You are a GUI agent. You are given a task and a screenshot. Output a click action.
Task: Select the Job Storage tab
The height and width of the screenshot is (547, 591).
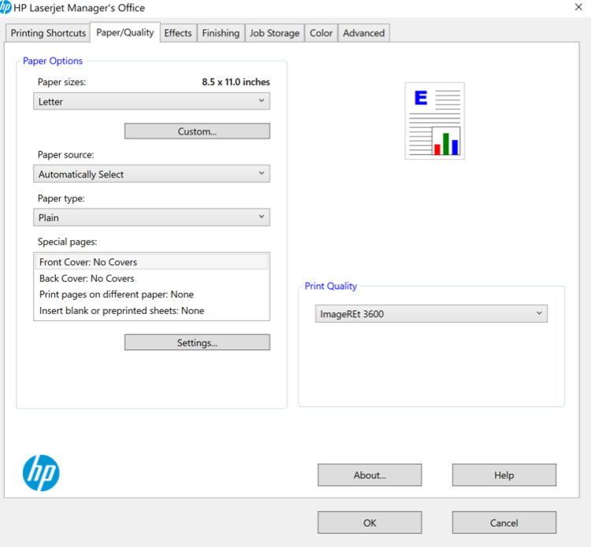click(x=274, y=33)
